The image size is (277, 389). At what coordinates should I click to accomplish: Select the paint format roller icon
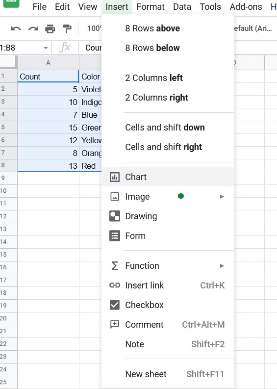pos(67,29)
